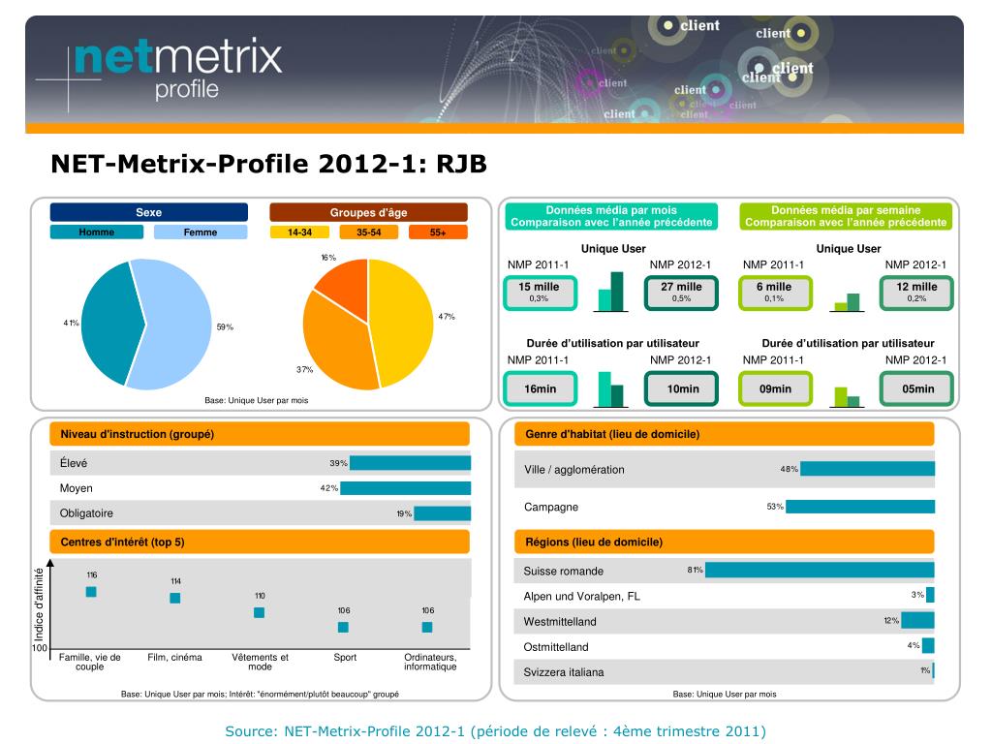Select the Homme legend swatch
The height and width of the screenshot is (744, 992).
pos(96,232)
